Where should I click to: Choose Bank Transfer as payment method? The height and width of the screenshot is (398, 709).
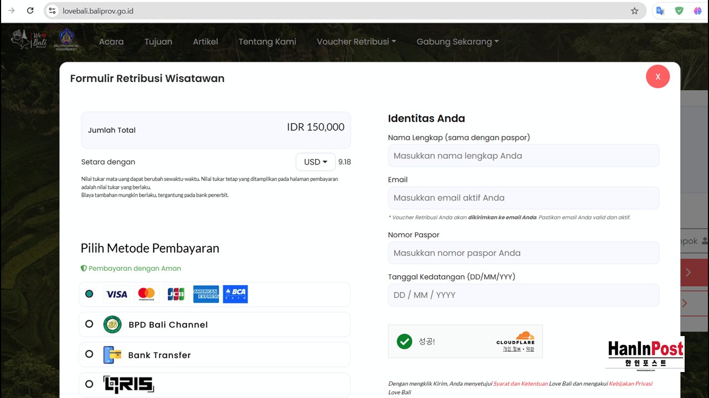[89, 354]
